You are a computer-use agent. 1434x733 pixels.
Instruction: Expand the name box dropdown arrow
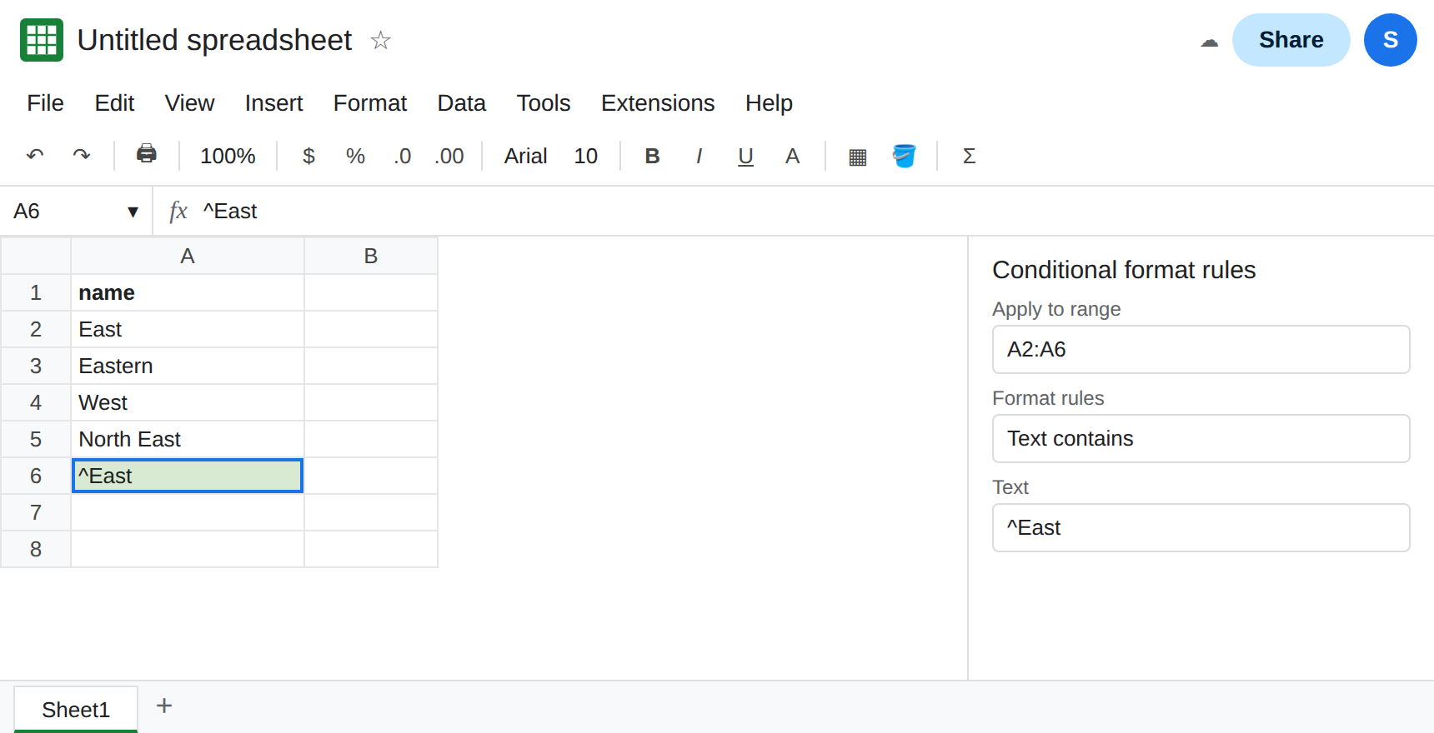click(x=133, y=212)
